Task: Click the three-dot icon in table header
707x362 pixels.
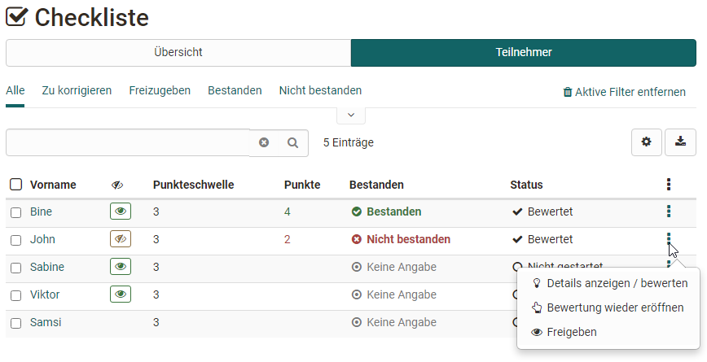Action: (x=668, y=185)
